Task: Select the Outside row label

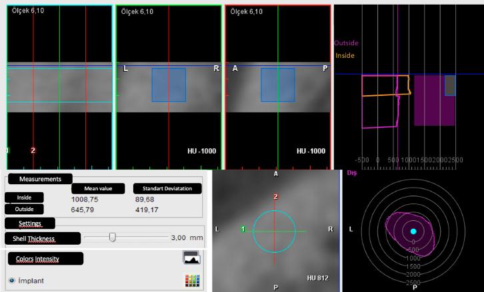Action: [24, 209]
